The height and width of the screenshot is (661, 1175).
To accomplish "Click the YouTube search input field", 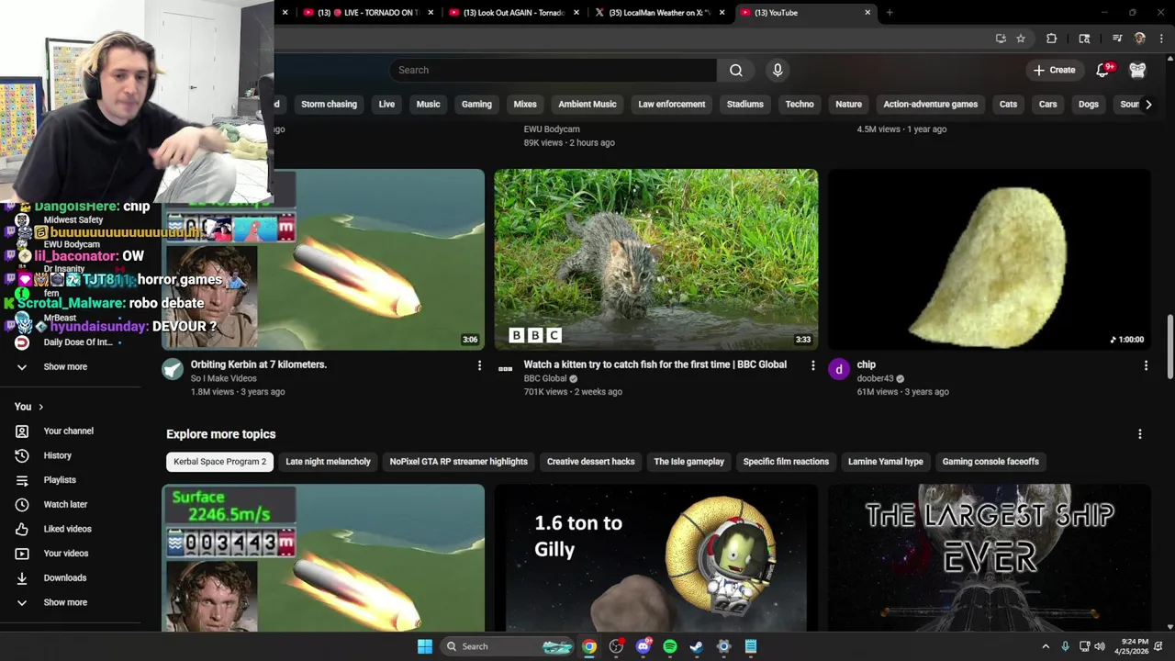I will pos(553,70).
